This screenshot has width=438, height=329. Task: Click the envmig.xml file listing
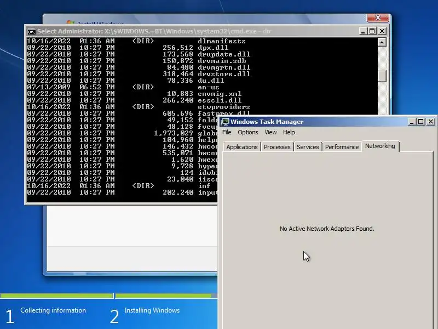[220, 94]
